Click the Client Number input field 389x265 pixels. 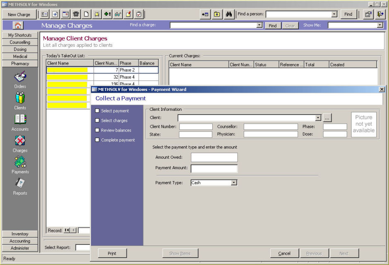pos(196,127)
